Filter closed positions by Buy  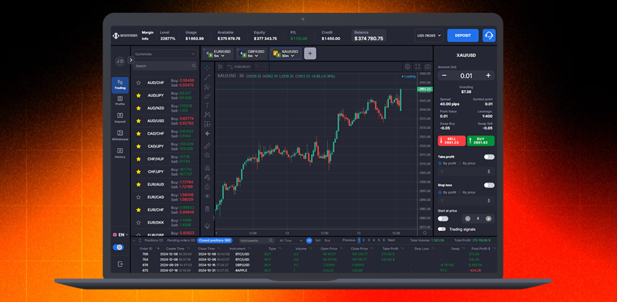tap(327, 240)
